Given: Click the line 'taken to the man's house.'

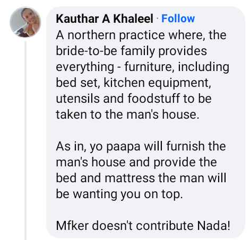Looking at the screenshot, I should tap(127, 114).
